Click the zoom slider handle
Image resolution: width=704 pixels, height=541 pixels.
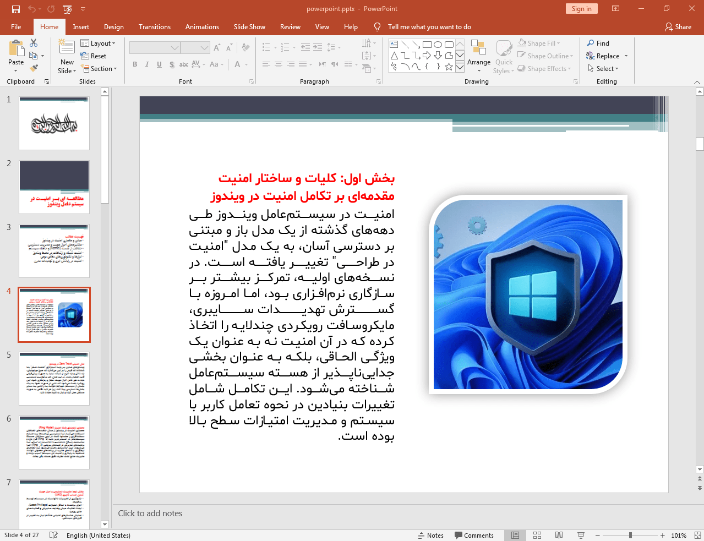pos(630,535)
